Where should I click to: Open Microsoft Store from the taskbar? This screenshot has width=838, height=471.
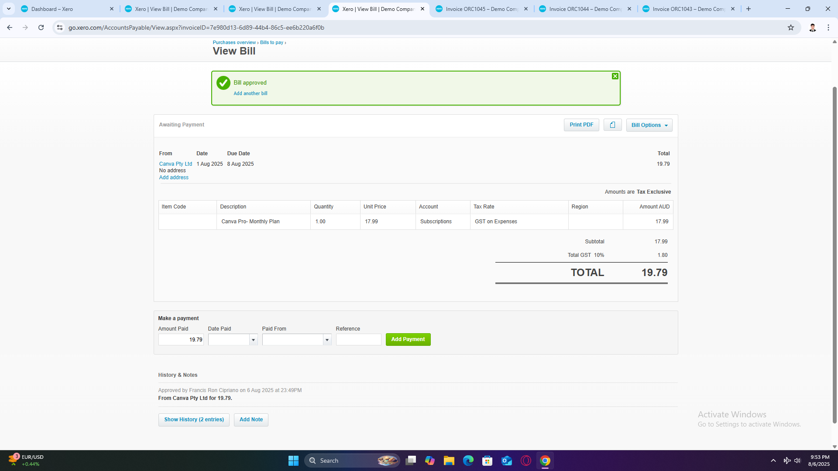(x=488, y=461)
